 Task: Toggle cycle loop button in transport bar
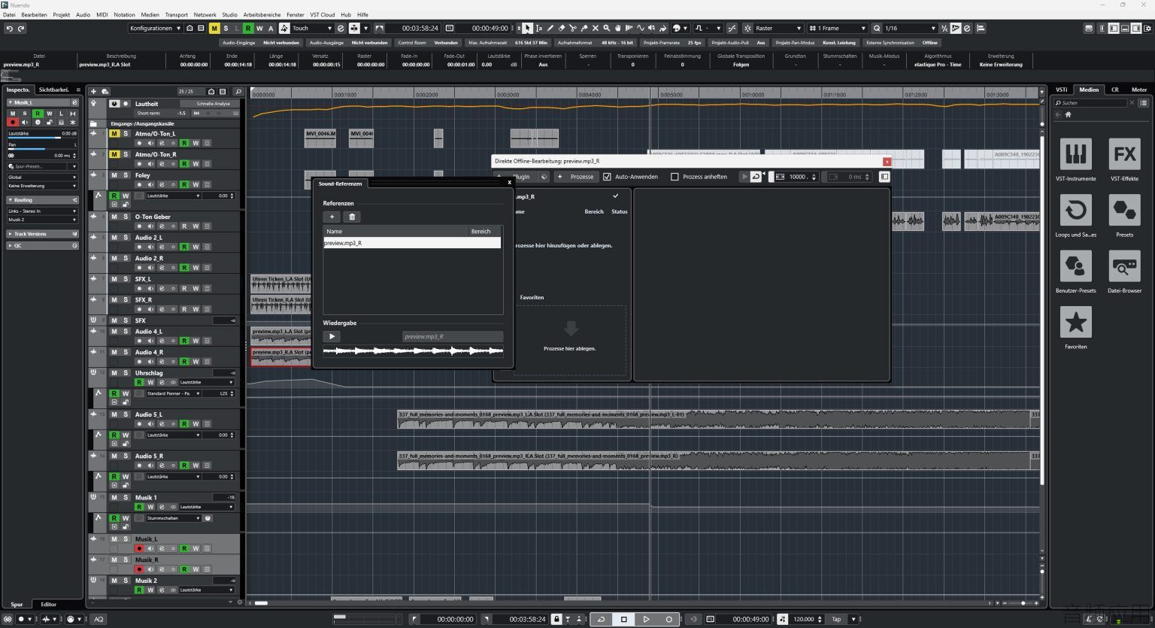601,619
